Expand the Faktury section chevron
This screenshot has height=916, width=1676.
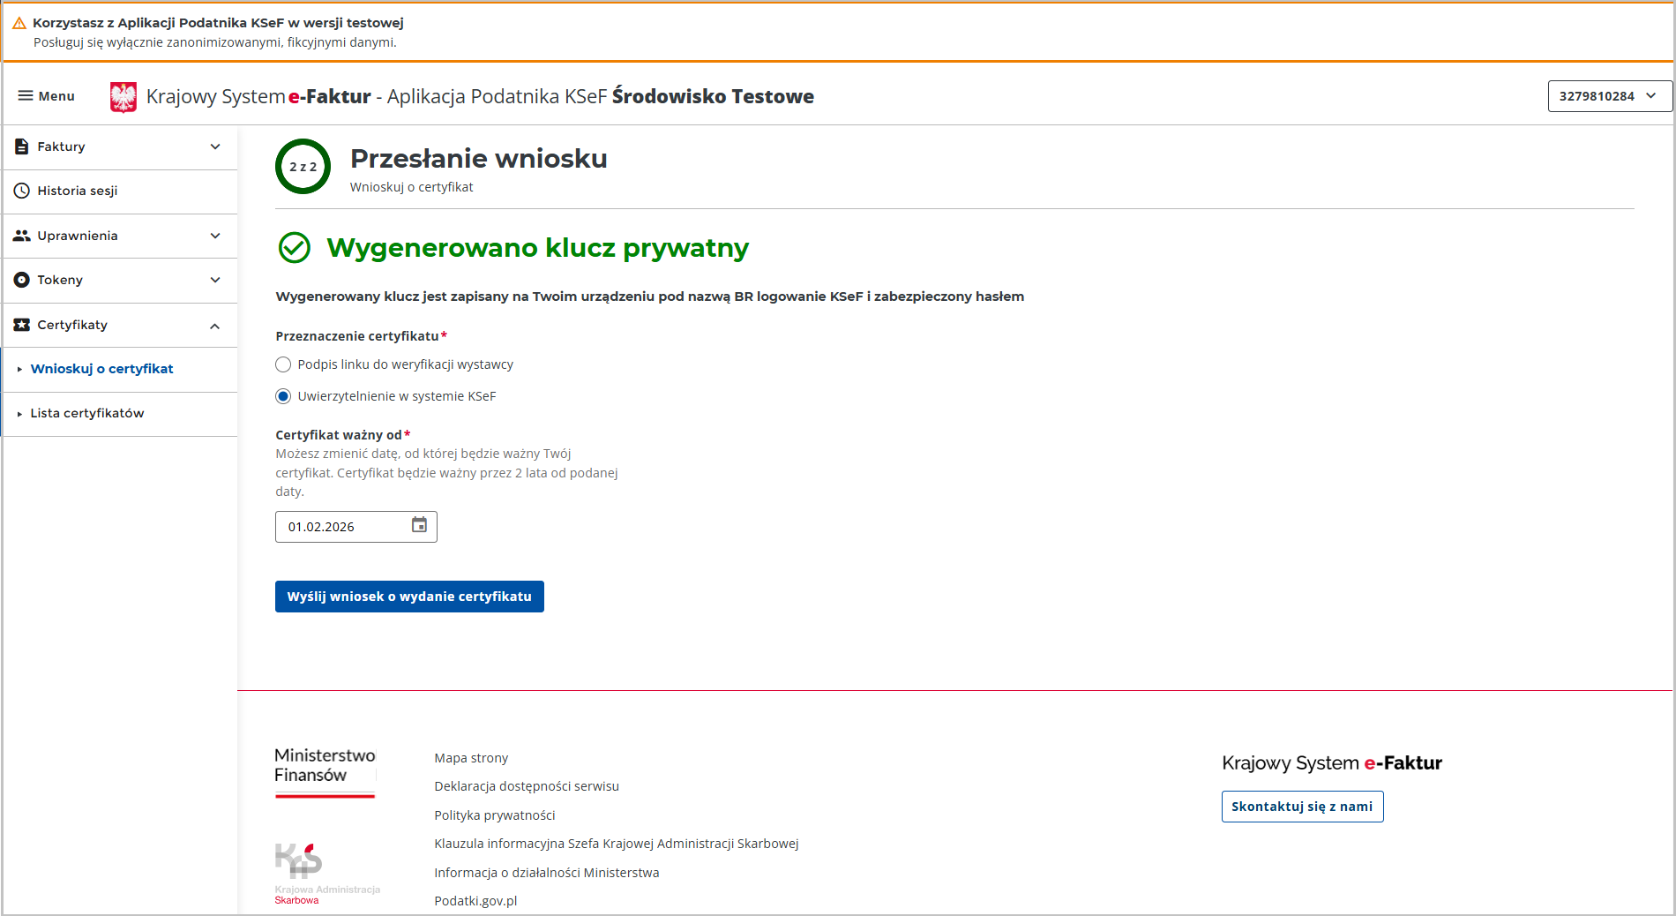coord(215,146)
